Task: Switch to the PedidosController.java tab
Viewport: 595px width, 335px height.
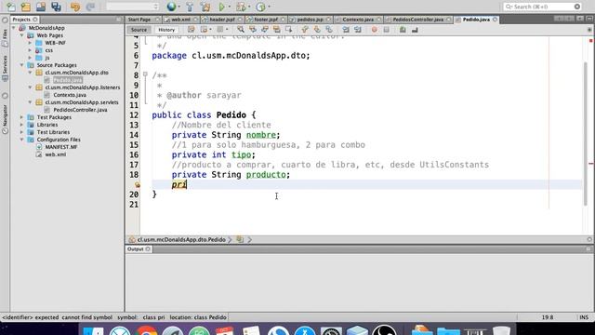Action: click(x=417, y=20)
